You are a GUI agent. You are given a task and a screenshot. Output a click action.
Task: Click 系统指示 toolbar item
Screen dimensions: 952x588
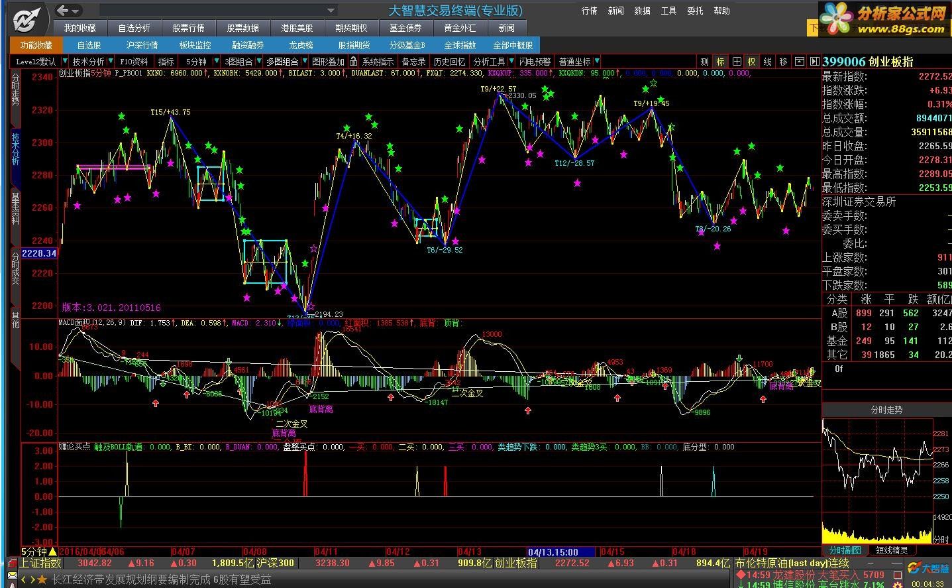click(x=377, y=62)
